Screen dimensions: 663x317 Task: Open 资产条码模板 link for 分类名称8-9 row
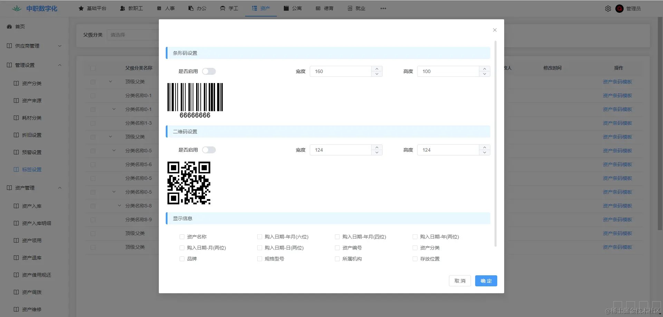617,219
